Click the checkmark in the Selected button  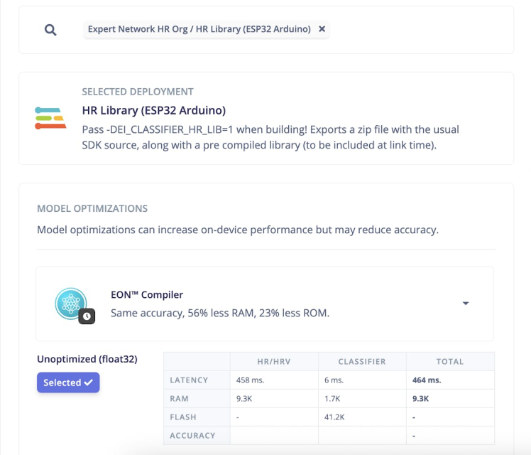point(88,382)
